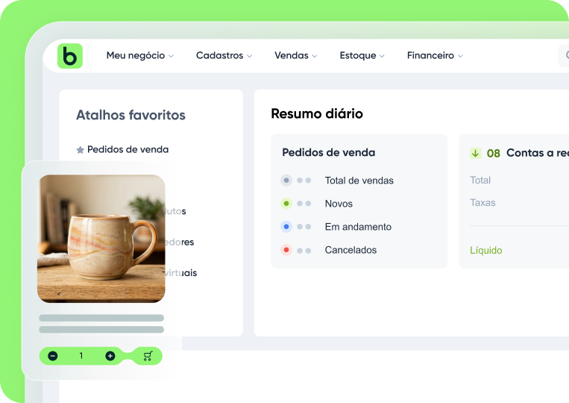Decrease quantity with the minus button

point(53,356)
